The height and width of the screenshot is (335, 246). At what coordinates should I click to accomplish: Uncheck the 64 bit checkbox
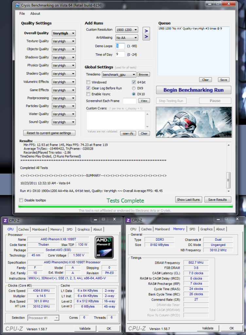pos(134,82)
